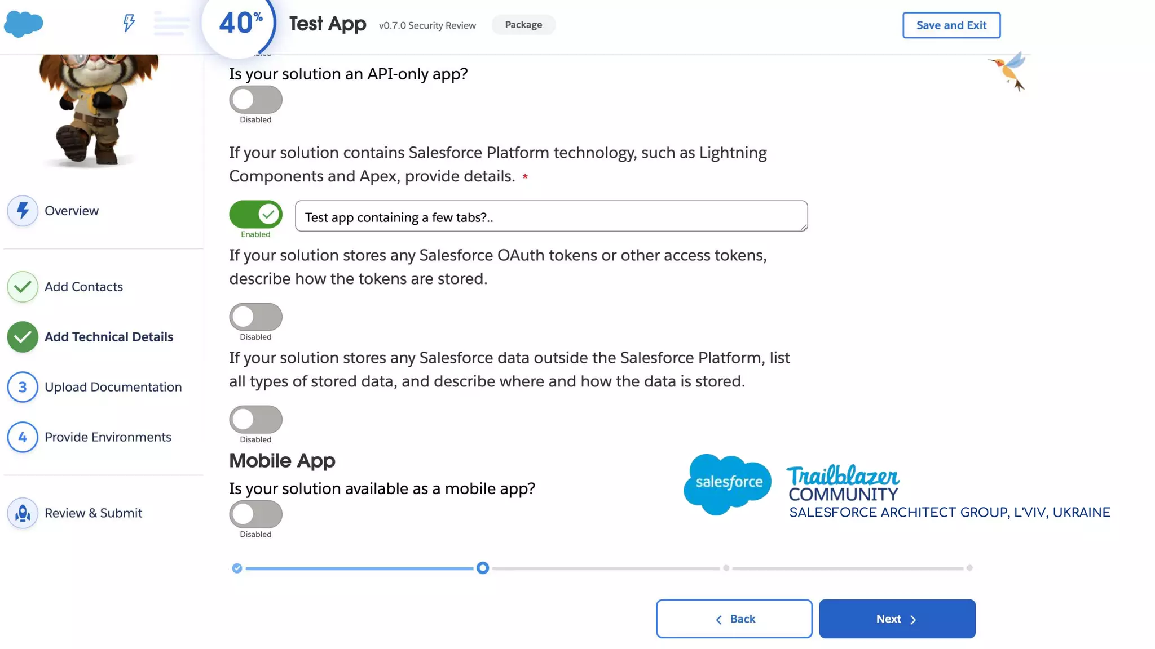Turn on the mobile app toggle
1155x649 pixels.
pos(255,514)
